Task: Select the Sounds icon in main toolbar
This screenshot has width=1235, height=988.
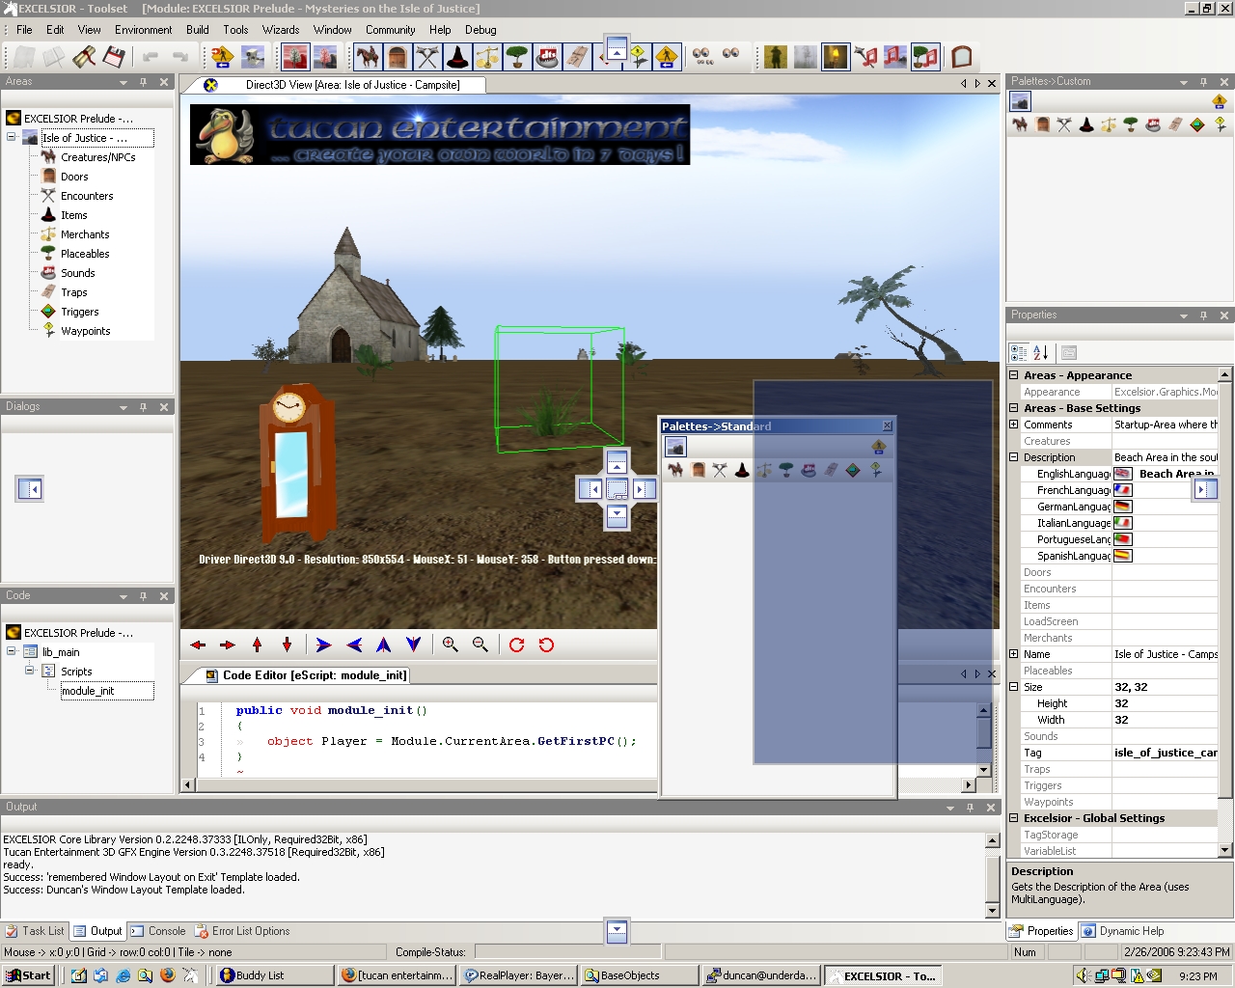Action: 547,57
